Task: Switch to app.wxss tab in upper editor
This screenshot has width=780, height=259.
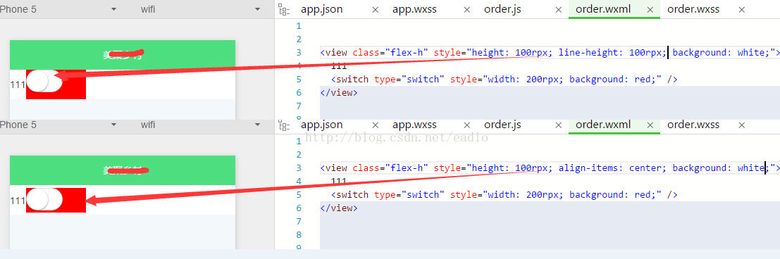Action: click(414, 9)
